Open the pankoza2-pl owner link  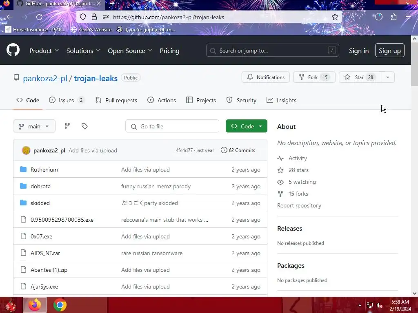tap(45, 78)
